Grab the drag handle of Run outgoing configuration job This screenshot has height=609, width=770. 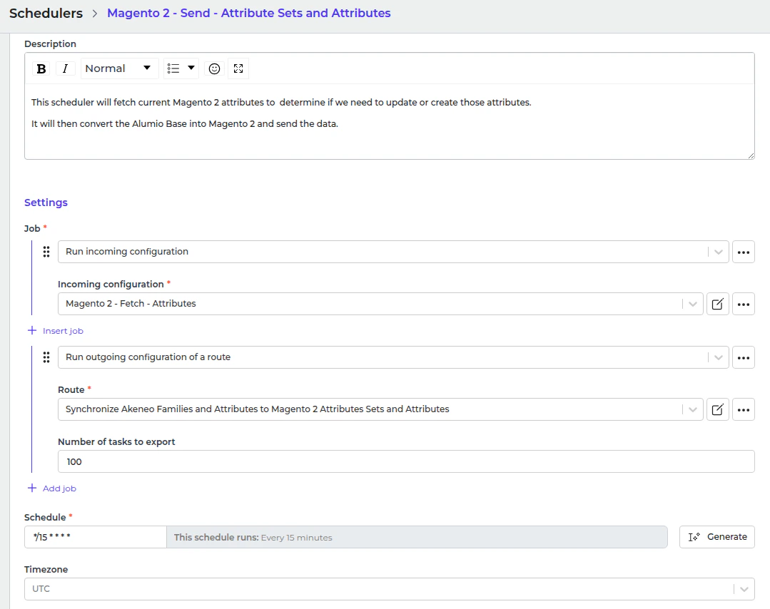pos(46,357)
